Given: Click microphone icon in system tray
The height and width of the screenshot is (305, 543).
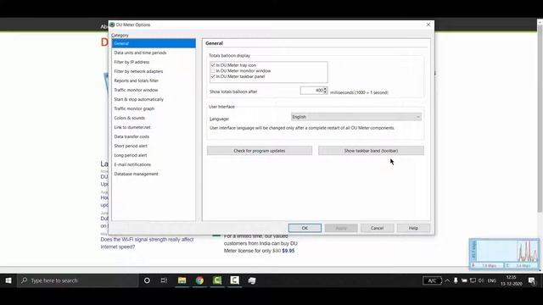Looking at the screenshot, I should [x=456, y=280].
